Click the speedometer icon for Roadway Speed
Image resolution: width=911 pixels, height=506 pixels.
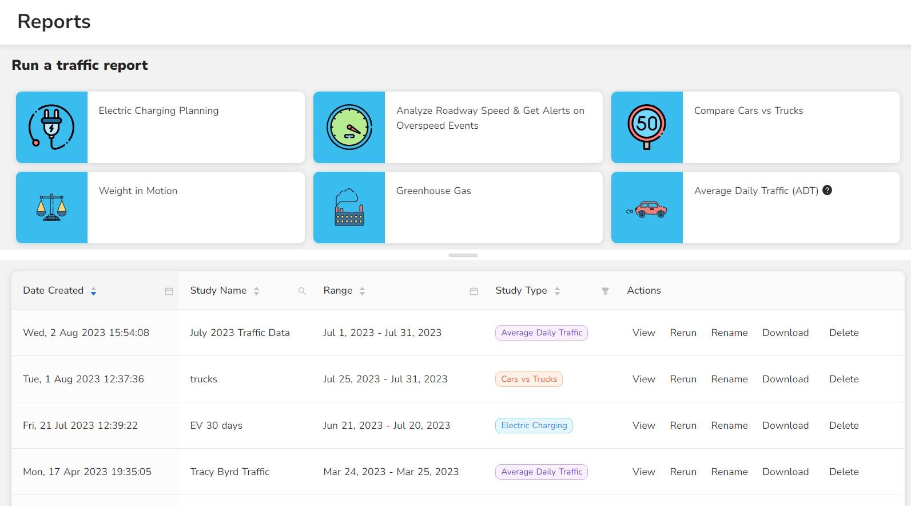(x=349, y=127)
